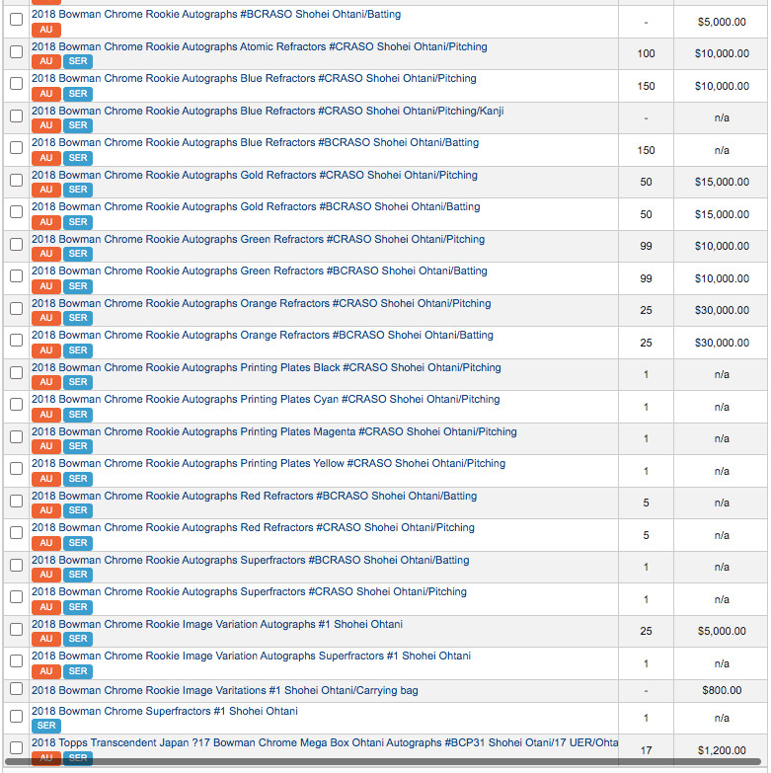Click SER badge under 2018 Bowman Chrome Superfractors #1

(45, 726)
